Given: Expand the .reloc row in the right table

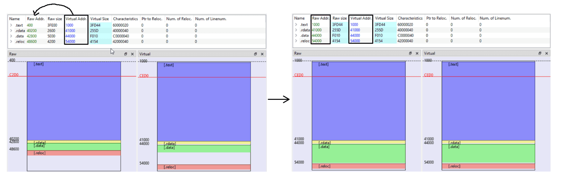Looking at the screenshot, I should pos(296,41).
